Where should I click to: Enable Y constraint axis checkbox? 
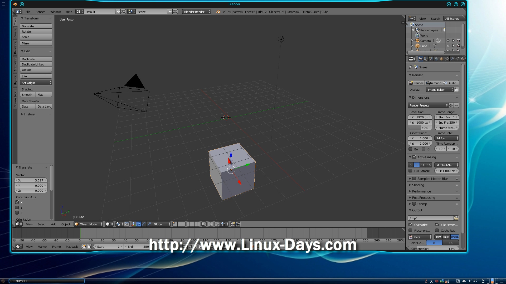point(17,208)
